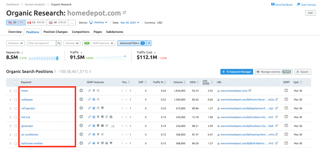
Task: Open the Competitors tab
Action: coord(80,32)
